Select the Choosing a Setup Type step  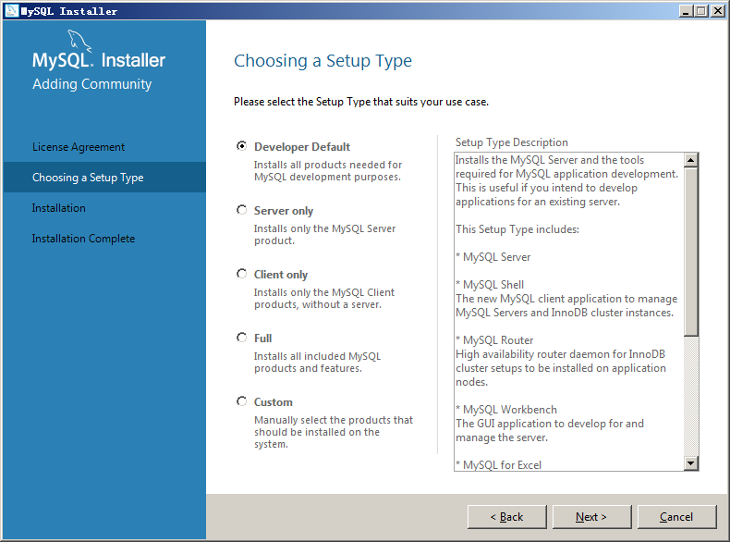[104, 177]
